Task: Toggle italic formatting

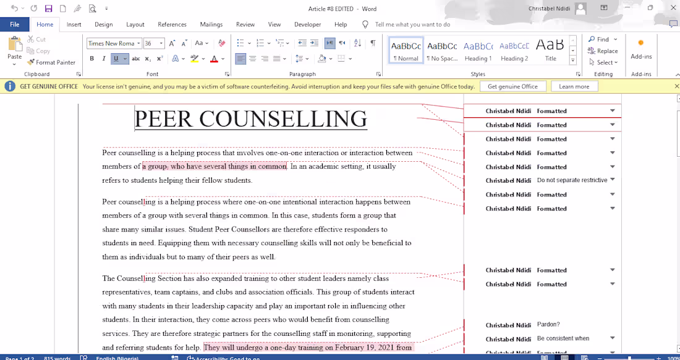Action: [103, 57]
